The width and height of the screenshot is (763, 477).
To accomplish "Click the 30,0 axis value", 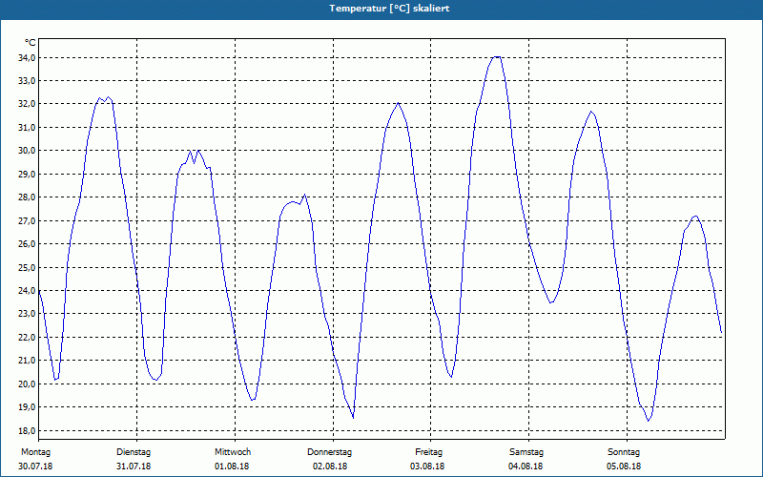I will 27,151.
